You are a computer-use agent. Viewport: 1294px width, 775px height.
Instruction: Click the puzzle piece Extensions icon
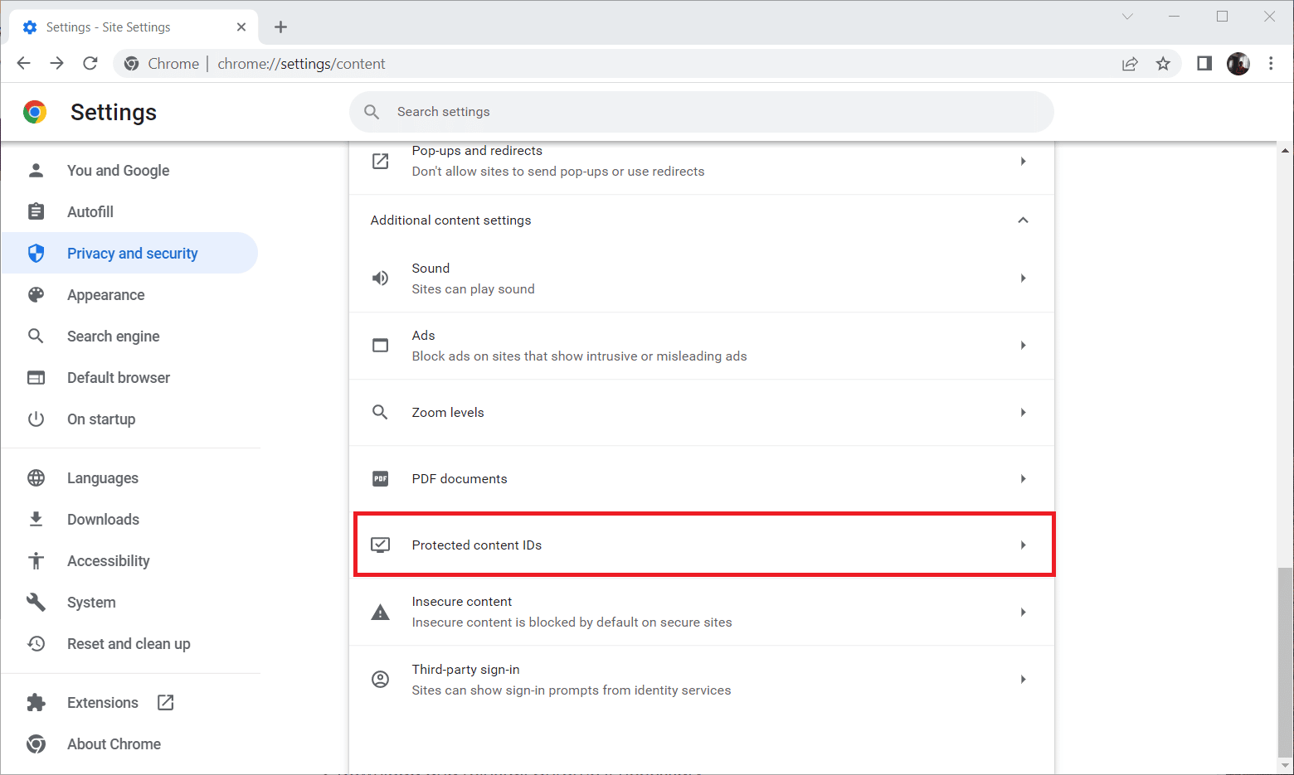point(36,702)
